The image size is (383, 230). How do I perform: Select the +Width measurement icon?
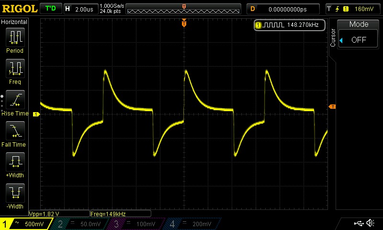(x=15, y=162)
